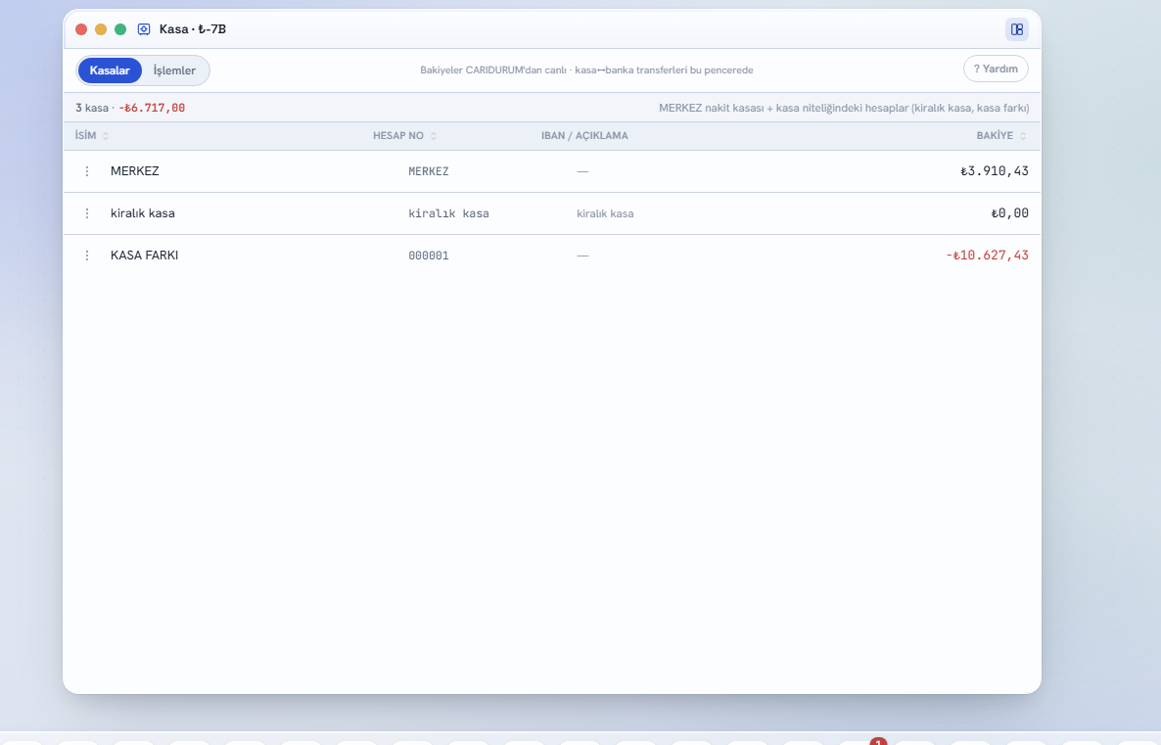Minimize the Kasa window with yellow button
The width and height of the screenshot is (1161, 745).
click(x=101, y=29)
